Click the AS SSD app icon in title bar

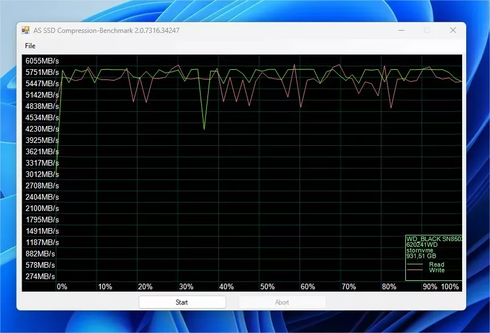26,31
